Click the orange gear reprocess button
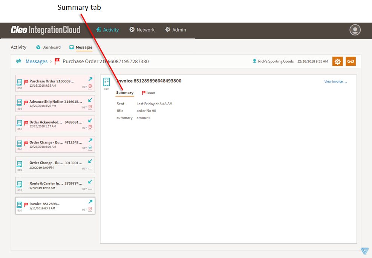Image resolution: width=372 pixels, height=258 pixels. [337, 61]
